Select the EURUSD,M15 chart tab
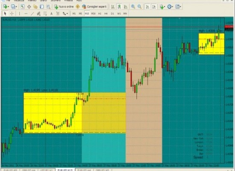The image size is (235, 171). 65,170
